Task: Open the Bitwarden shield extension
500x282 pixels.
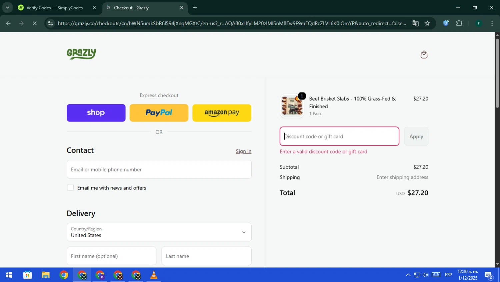Action: [x=446, y=23]
